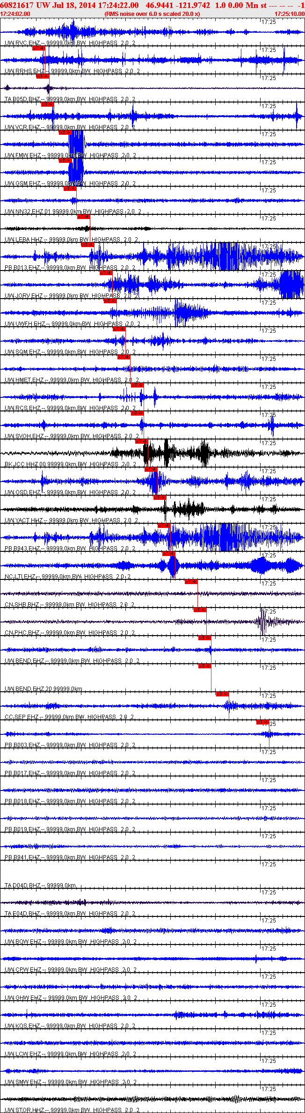Click the UW.UWFH.EHZ station label
This screenshot has width=305, height=1113.
(73, 324)
